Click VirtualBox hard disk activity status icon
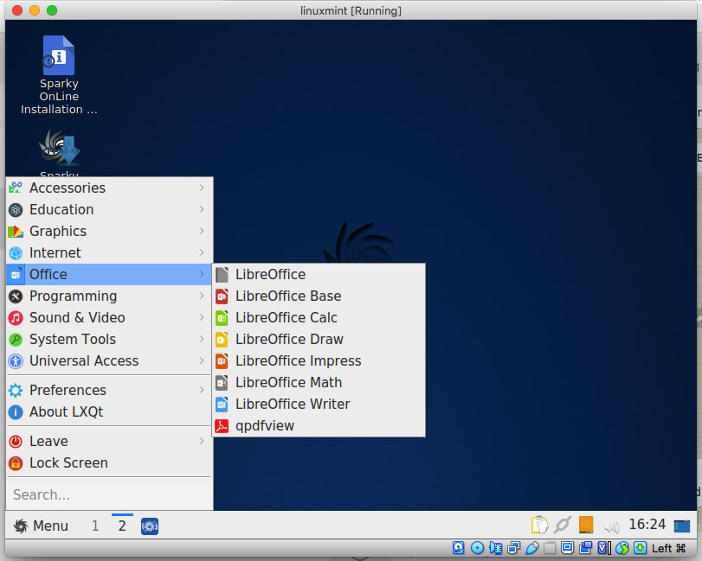The height and width of the screenshot is (561, 702). [459, 548]
